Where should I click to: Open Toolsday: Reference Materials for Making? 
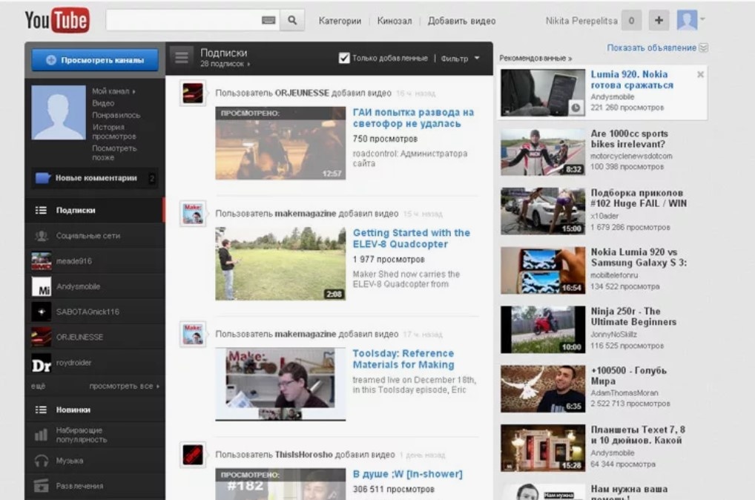click(403, 359)
